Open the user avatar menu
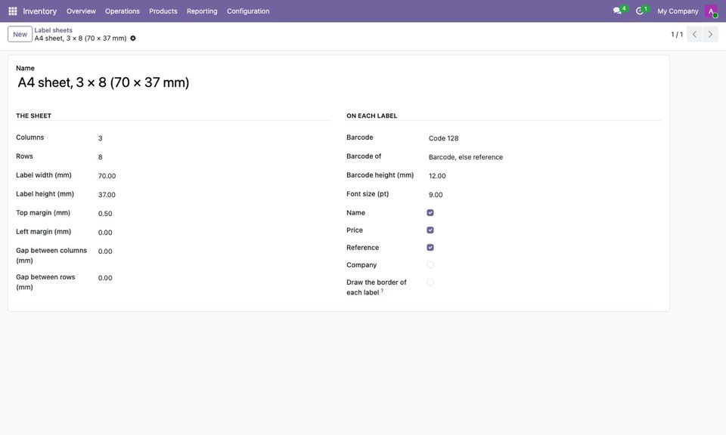This screenshot has width=726, height=435. click(711, 11)
